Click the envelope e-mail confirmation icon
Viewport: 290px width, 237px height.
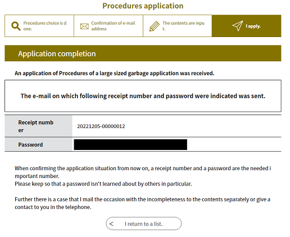(84, 26)
